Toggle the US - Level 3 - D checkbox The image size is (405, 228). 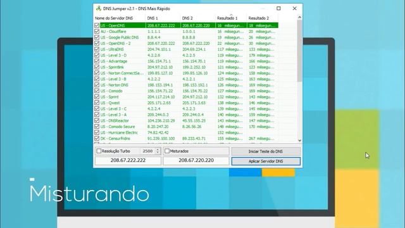point(97,55)
